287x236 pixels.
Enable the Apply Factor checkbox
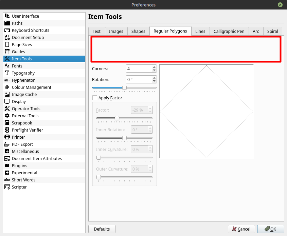95,98
